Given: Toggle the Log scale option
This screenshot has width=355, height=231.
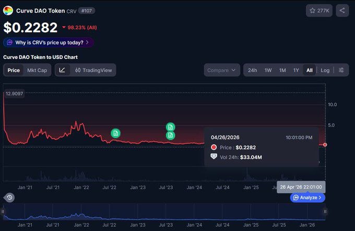Looking at the screenshot, I should (325, 70).
